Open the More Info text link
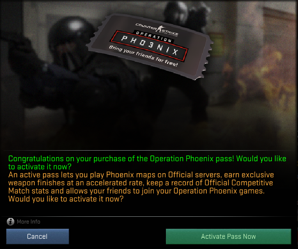 [x=29, y=222]
